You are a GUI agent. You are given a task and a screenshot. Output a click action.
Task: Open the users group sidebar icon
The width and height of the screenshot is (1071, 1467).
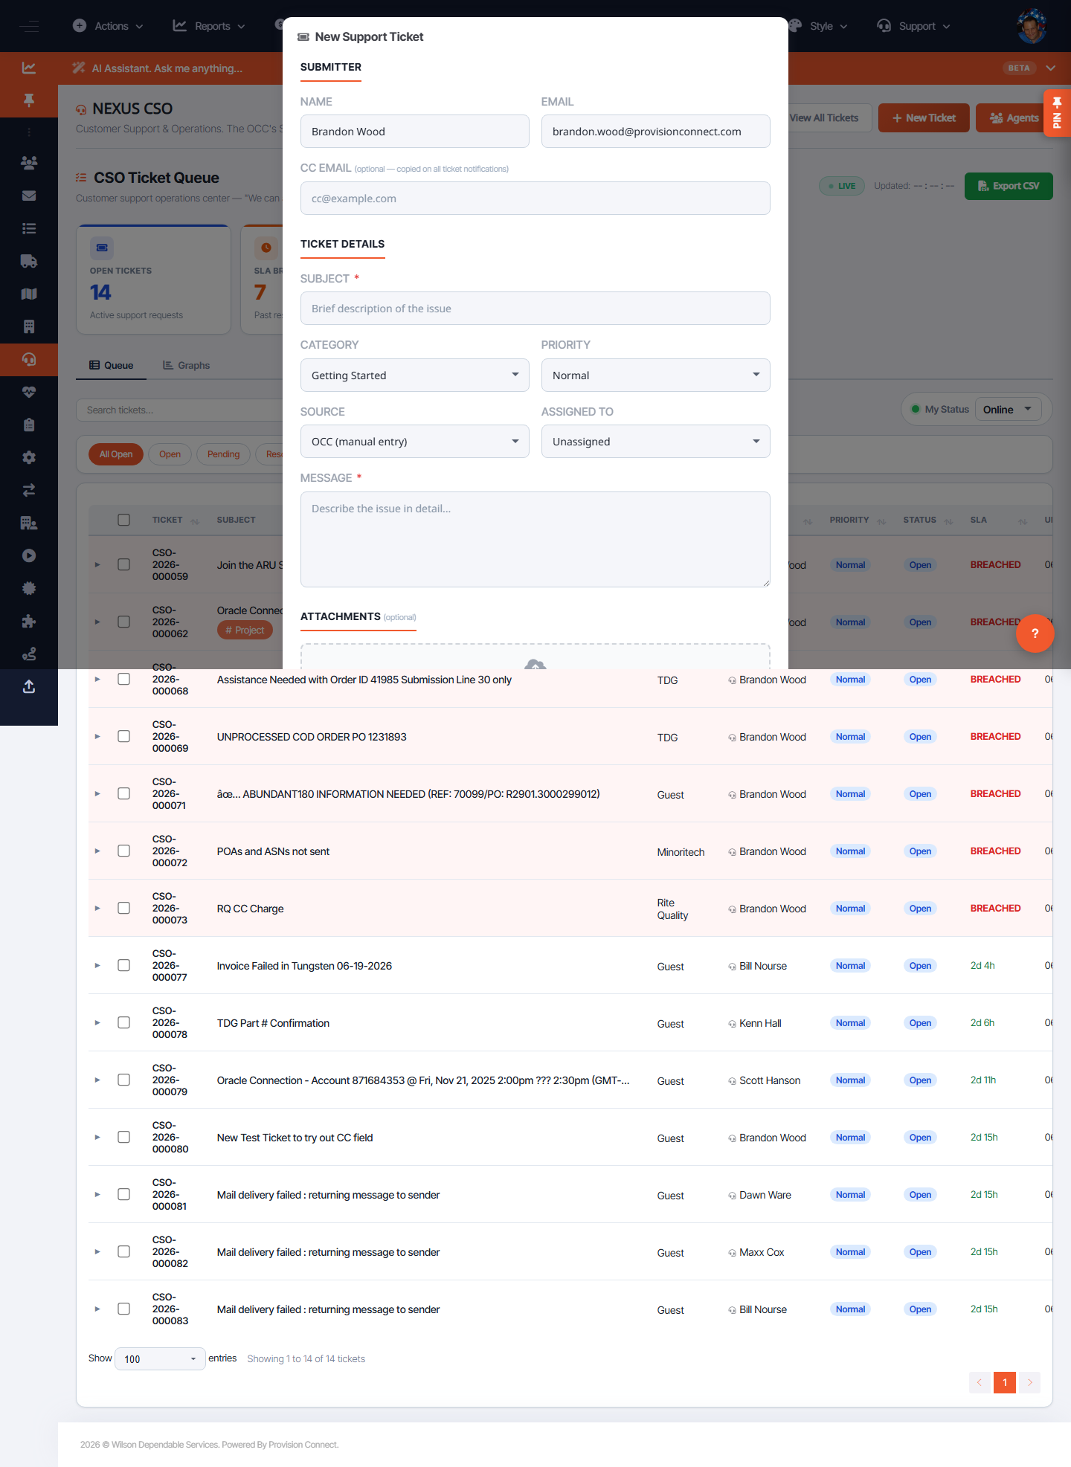tap(29, 163)
